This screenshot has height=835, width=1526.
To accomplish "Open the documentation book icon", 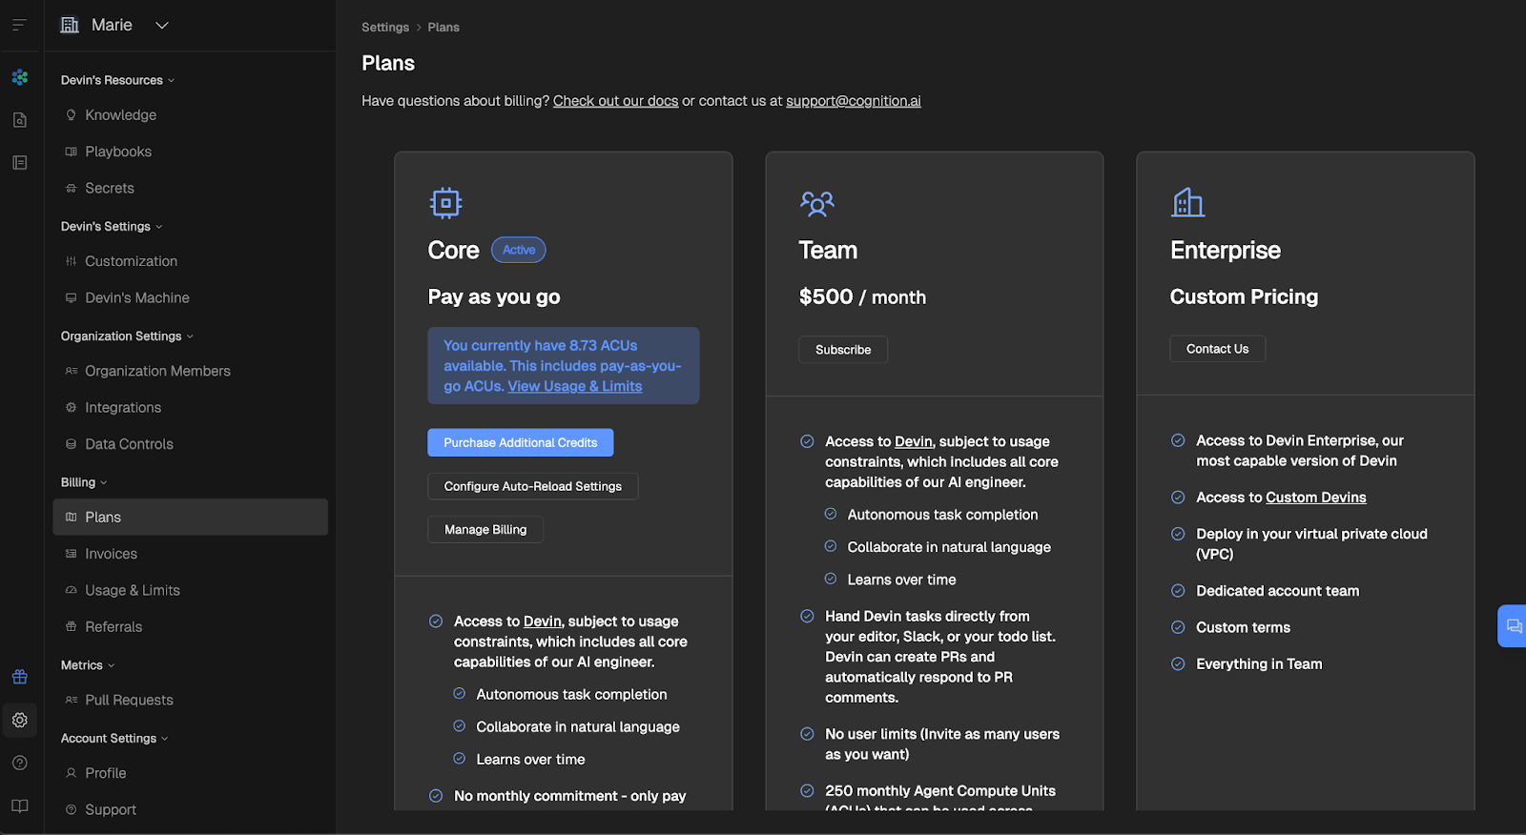I will (x=20, y=805).
